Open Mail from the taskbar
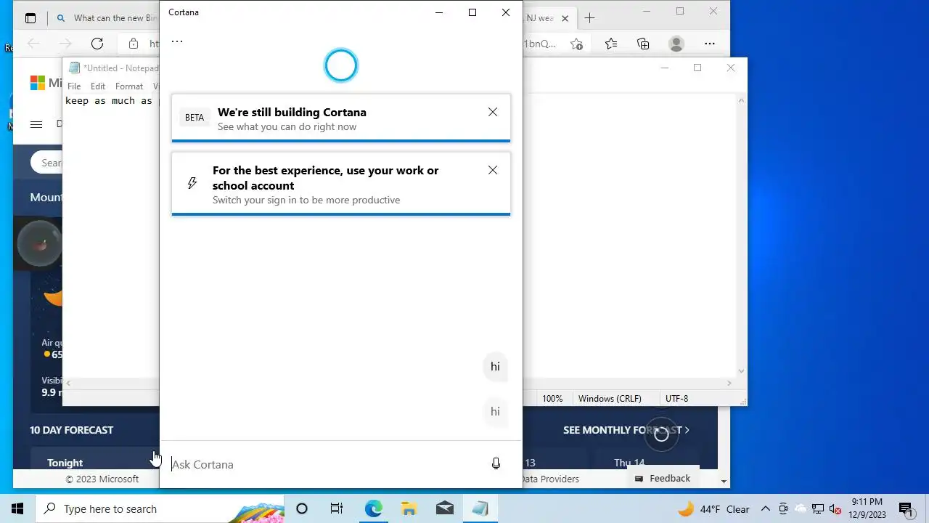 click(445, 508)
